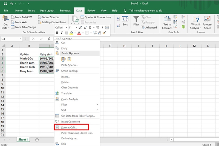Select the Sheet1 tab

(23, 140)
